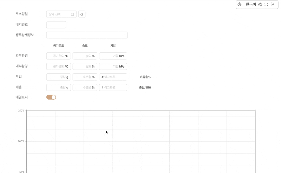Click the 중량/150 label

[x=145, y=88]
